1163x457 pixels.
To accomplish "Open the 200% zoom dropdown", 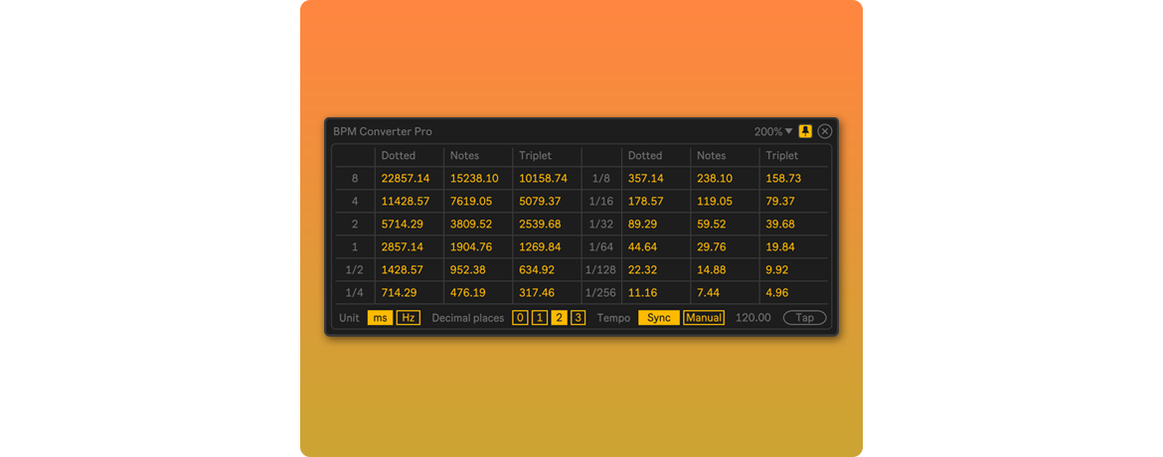I will pos(773,131).
